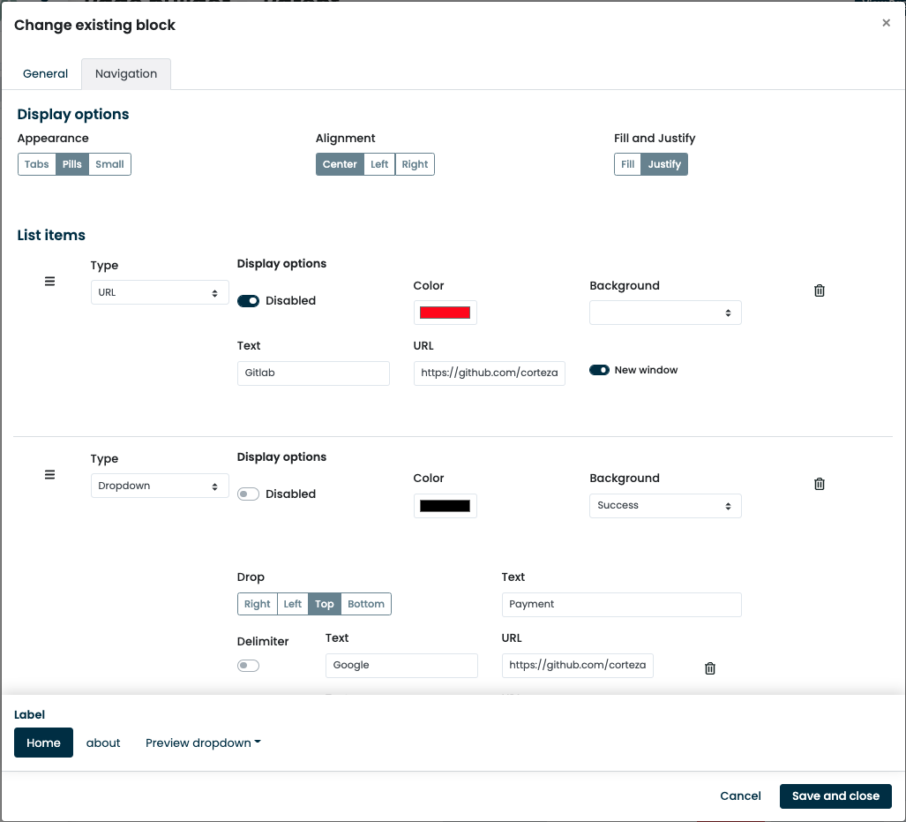Close the Change existing block dialog
This screenshot has height=822, width=906.
(x=886, y=23)
